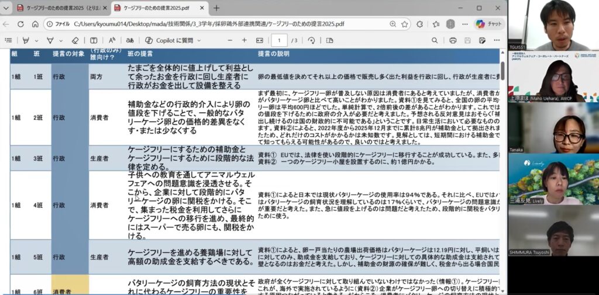The width and height of the screenshot is (599, 295).
Task: Add this page to favorites with star
Action: pyautogui.click(x=404, y=24)
